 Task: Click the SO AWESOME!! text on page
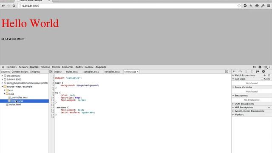click(x=13, y=39)
